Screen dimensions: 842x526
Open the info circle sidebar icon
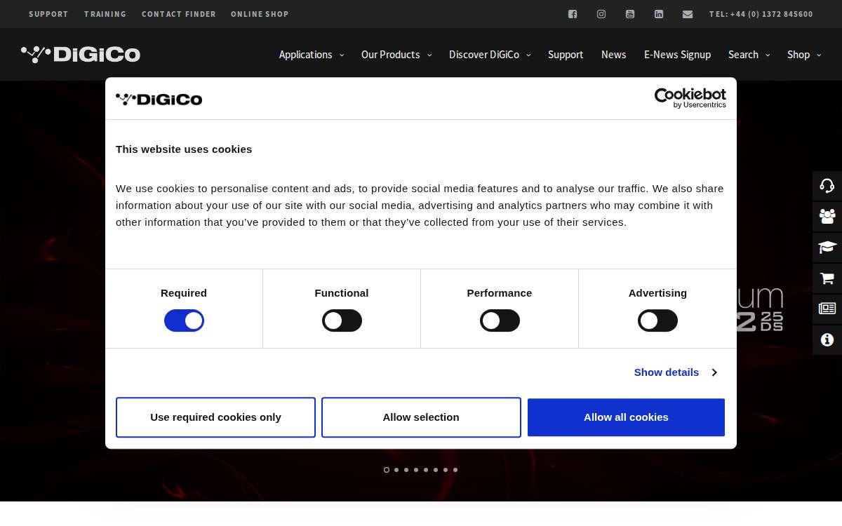[x=827, y=340]
